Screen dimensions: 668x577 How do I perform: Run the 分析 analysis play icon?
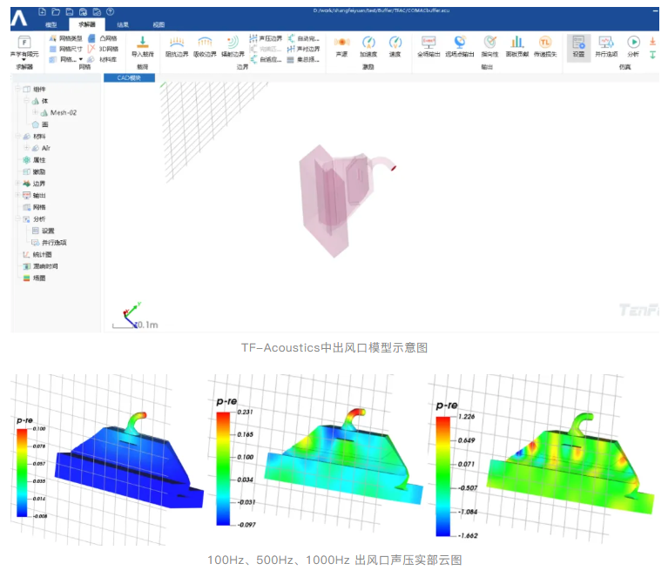[633, 43]
